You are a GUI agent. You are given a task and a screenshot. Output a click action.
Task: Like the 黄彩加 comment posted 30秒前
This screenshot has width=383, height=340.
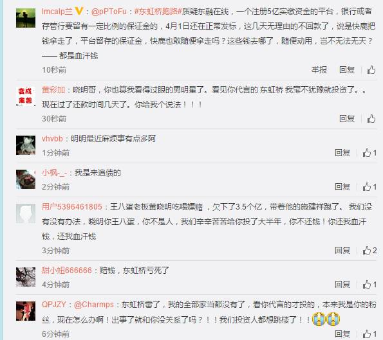click(x=371, y=119)
